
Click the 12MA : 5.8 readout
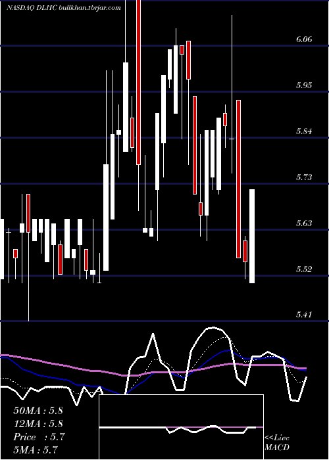click(x=38, y=424)
